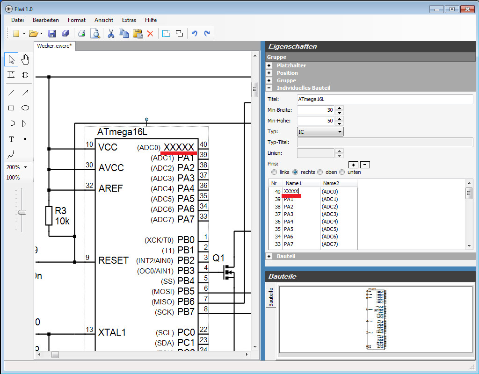Open the 200% zoom dropdown
Viewport: 479px width, 374px height.
[x=26, y=167]
